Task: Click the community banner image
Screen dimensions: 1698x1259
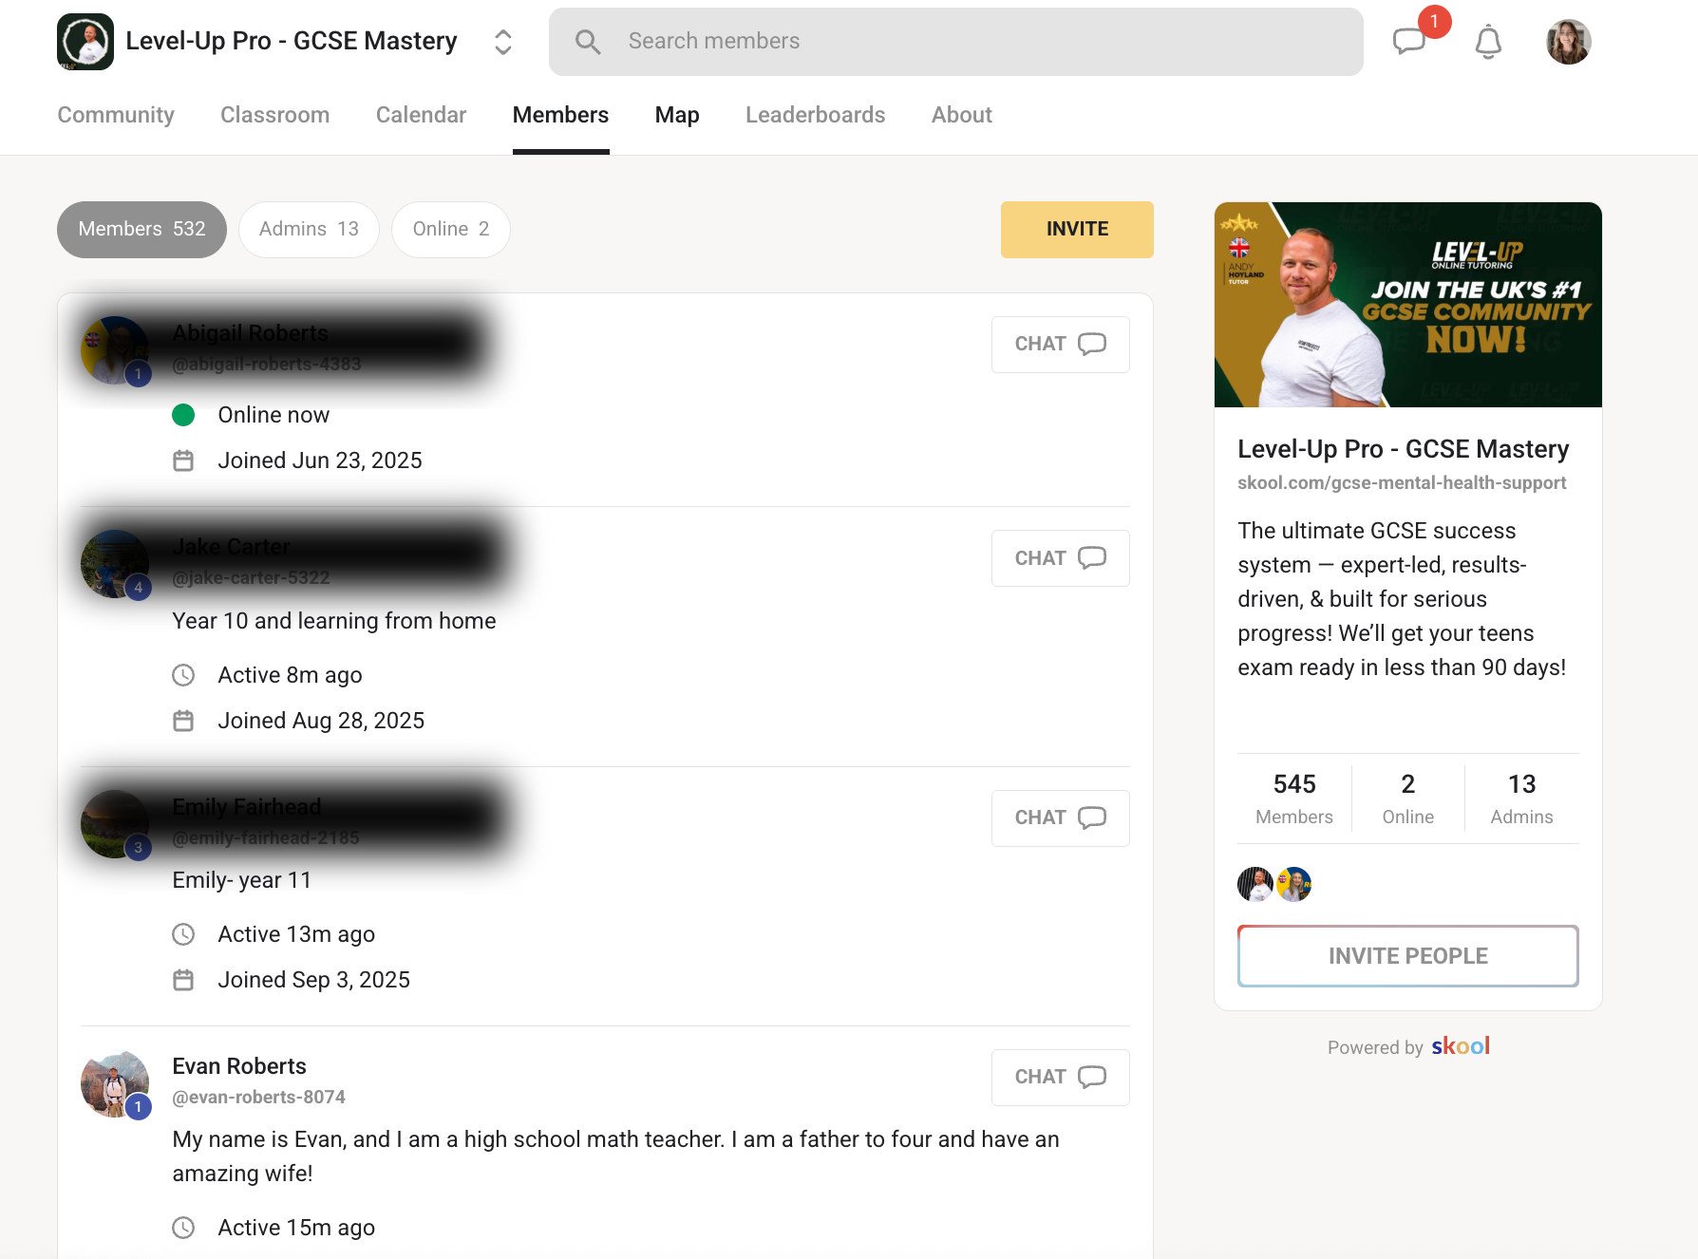Action: pos(1407,305)
